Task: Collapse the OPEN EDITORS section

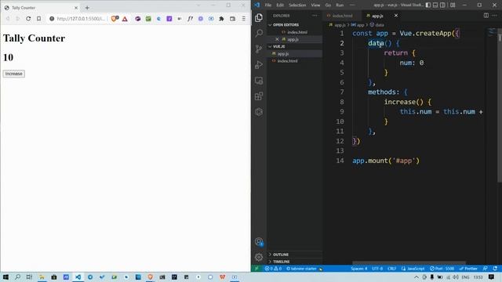Action: tap(295, 24)
